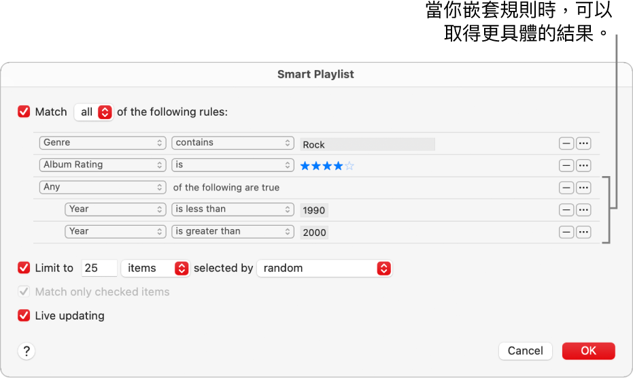The image size is (633, 378).
Task: Open the Help question mark button
Action: coord(27,351)
